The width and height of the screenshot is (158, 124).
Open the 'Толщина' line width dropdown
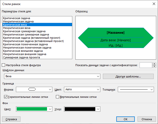point(136,90)
